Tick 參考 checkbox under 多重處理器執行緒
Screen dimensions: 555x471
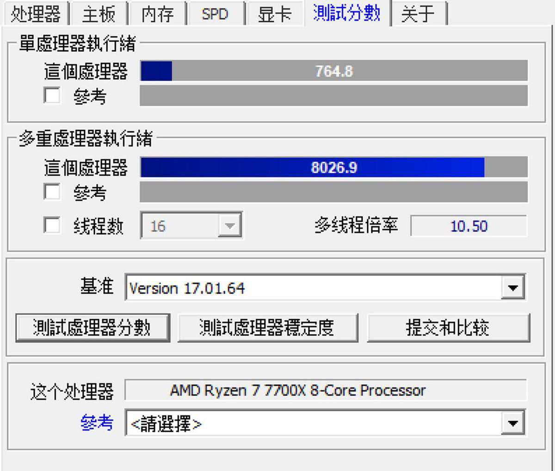(x=52, y=192)
